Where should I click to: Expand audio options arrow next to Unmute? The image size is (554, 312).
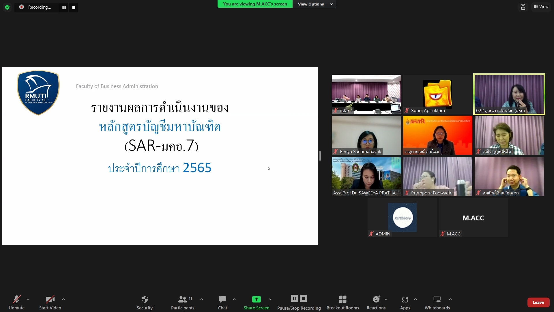tap(28, 299)
